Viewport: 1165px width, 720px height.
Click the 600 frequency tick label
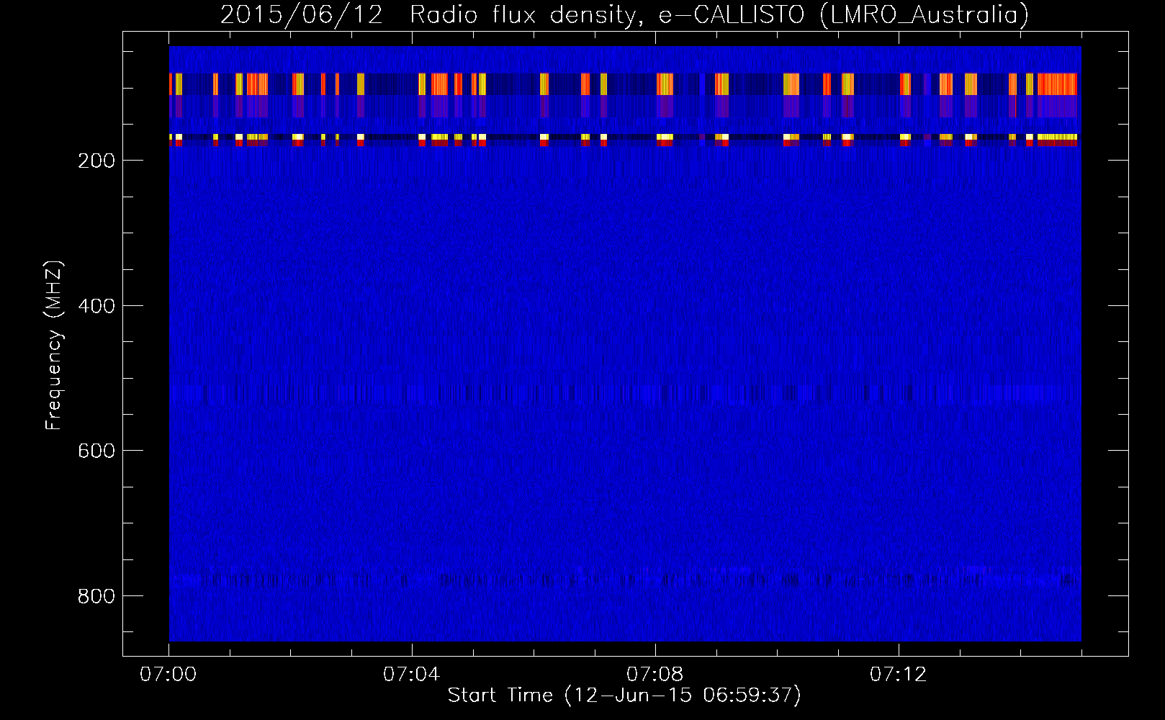point(96,451)
